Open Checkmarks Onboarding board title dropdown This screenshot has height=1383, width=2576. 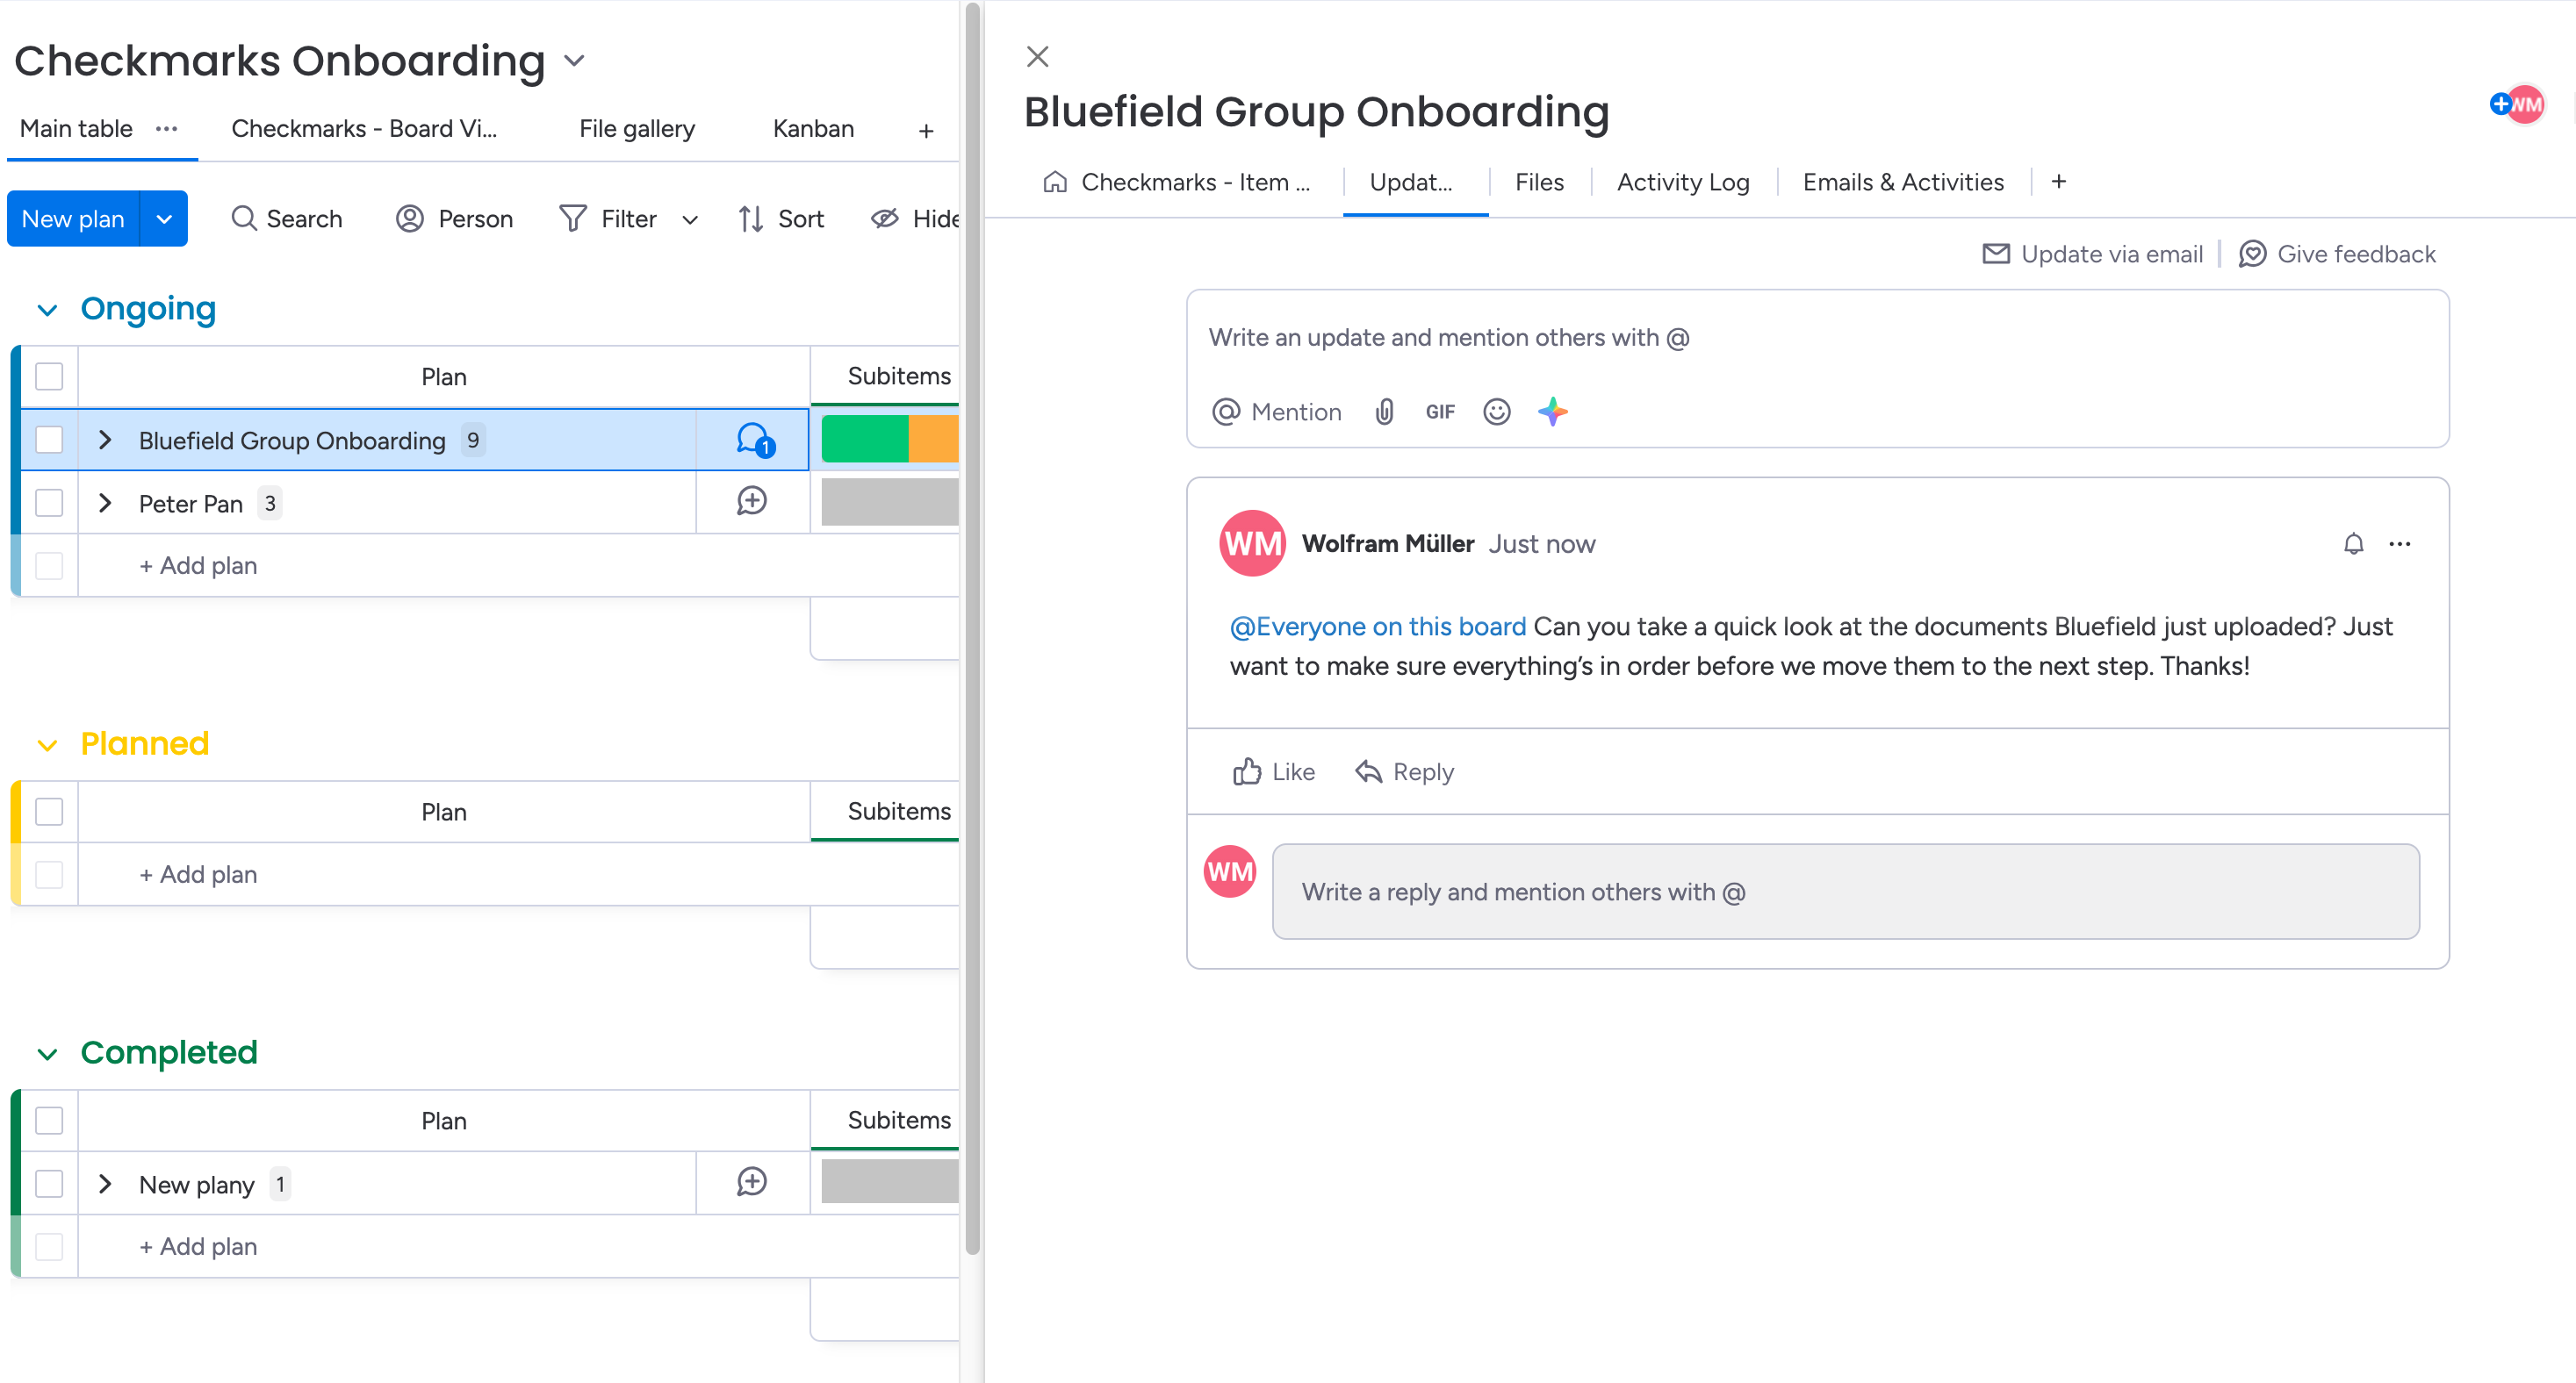coord(574,60)
